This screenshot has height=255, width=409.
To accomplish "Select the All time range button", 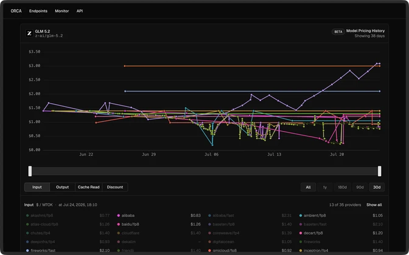I will tap(309, 188).
